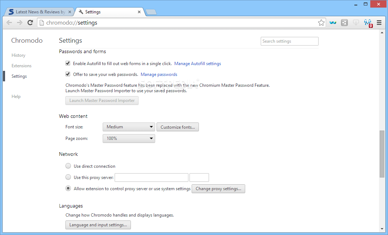Open the blue wave extension icon
The image size is (388, 235).
[333, 23]
